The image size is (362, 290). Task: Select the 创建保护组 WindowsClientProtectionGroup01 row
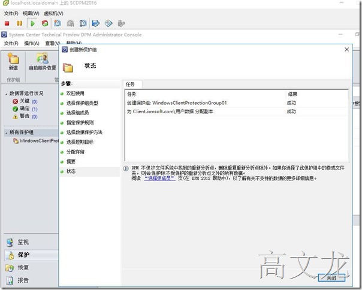click(x=237, y=103)
